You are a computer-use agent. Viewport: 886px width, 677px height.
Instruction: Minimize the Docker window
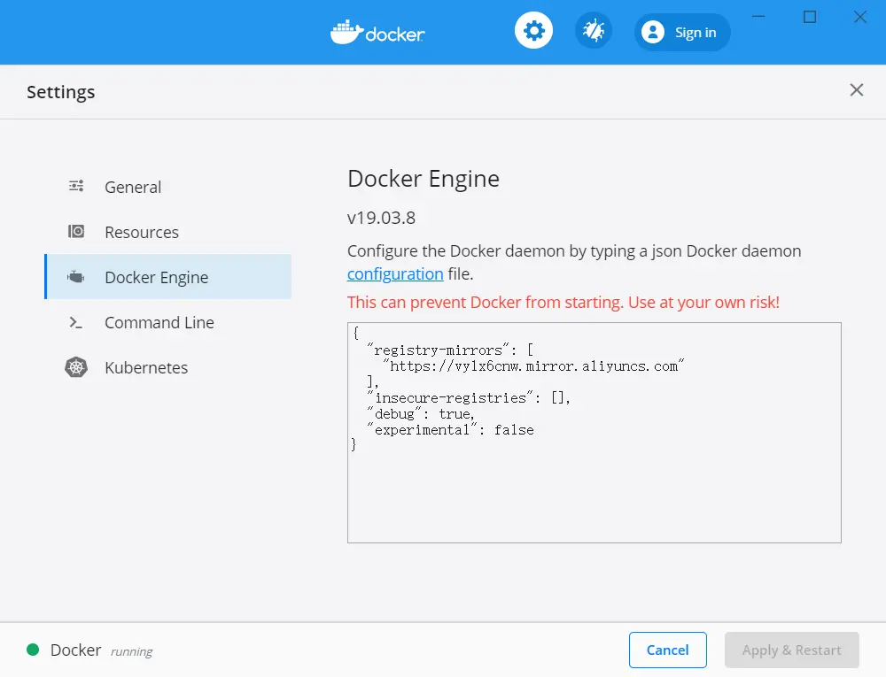[x=758, y=17]
